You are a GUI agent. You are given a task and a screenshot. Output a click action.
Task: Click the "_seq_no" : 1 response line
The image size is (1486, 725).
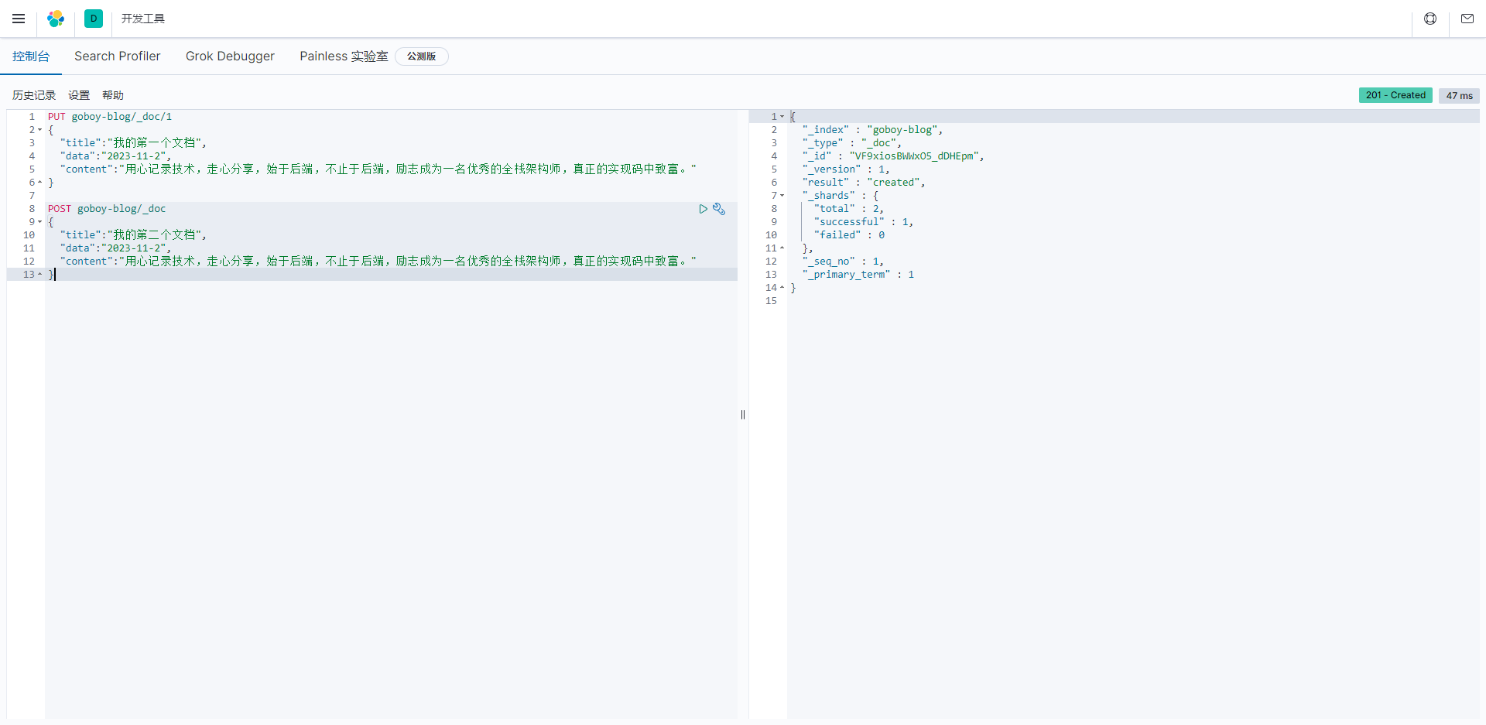(843, 262)
